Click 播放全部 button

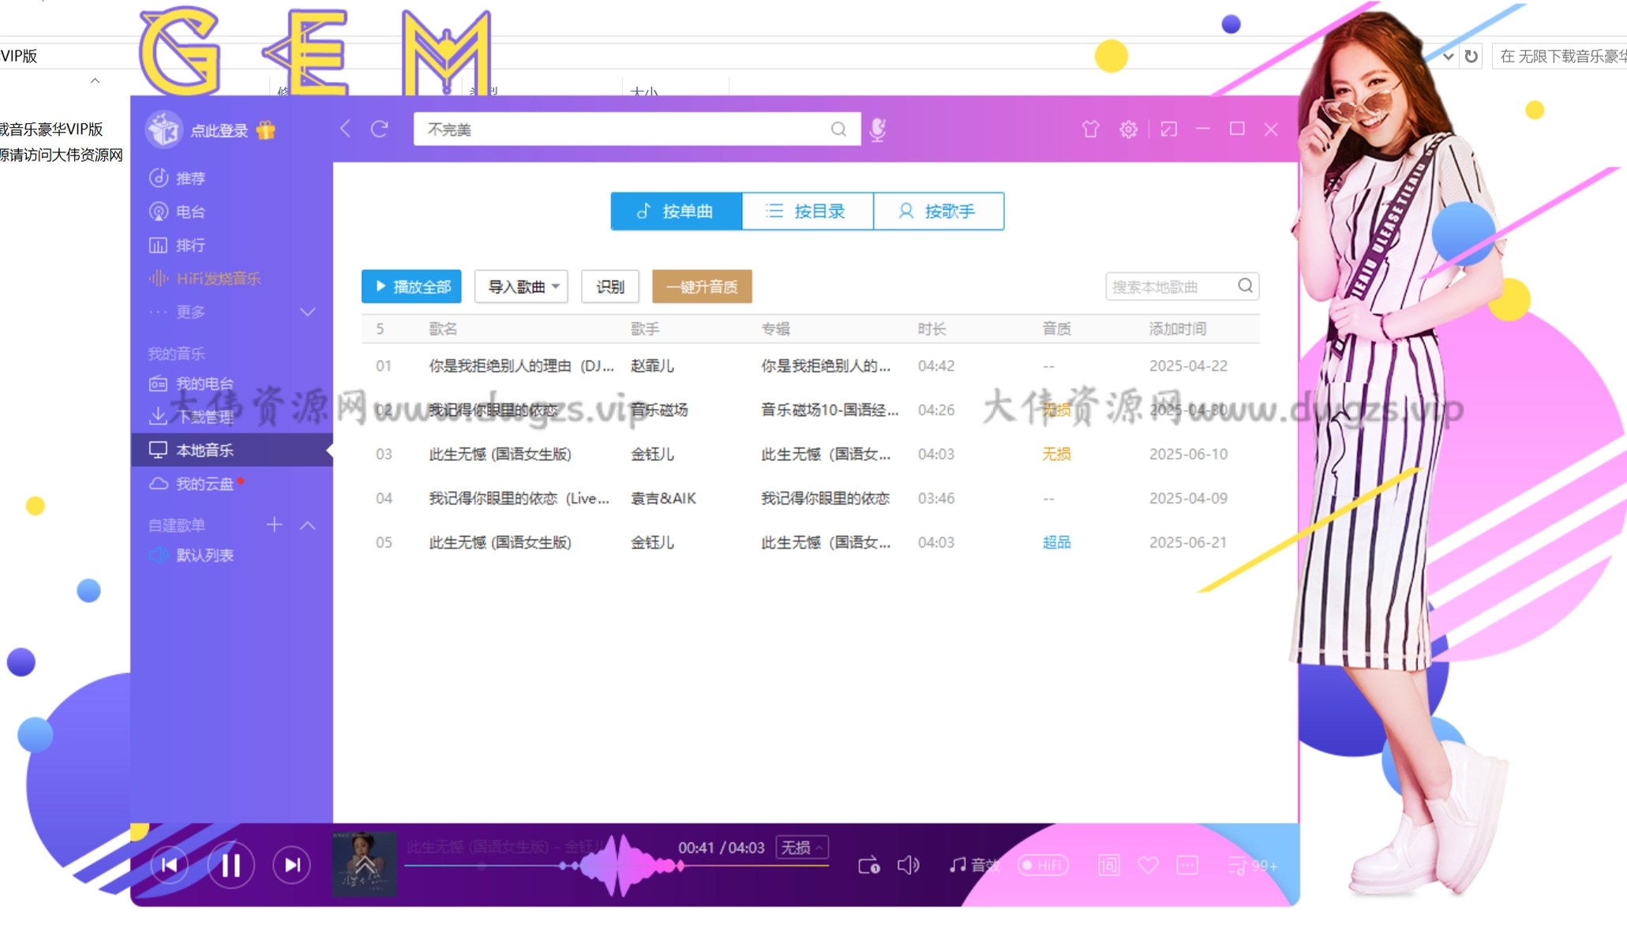(411, 286)
